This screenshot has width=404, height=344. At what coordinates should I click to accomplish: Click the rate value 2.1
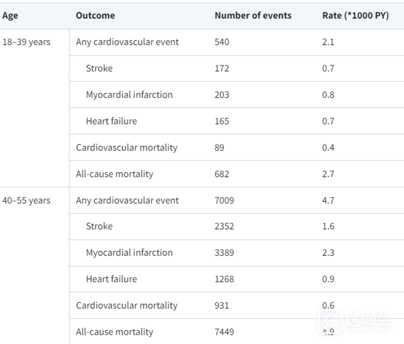[x=328, y=42]
